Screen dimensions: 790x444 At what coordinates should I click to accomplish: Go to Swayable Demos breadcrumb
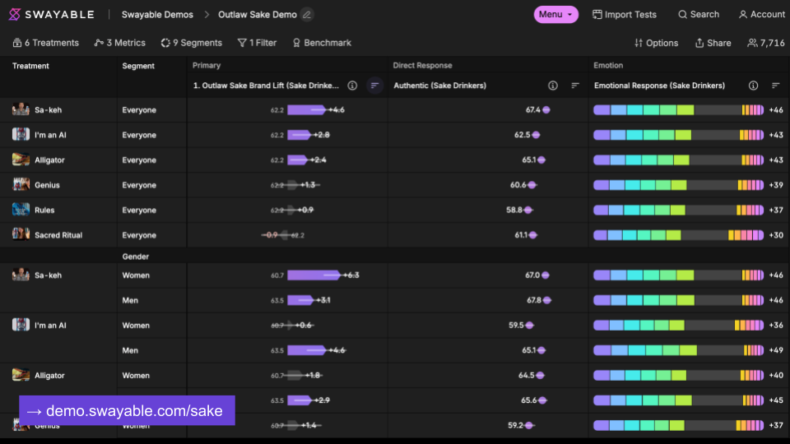pyautogui.click(x=157, y=15)
